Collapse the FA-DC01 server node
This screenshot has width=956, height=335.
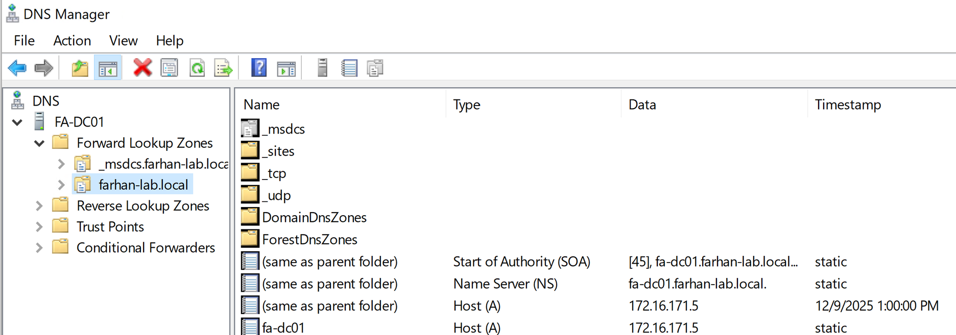(x=17, y=122)
